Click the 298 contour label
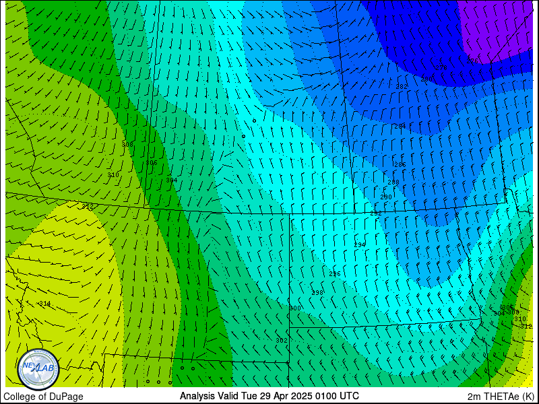Image resolution: width=539 pixels, height=404 pixels. (317, 293)
